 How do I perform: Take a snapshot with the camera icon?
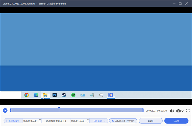(178, 111)
